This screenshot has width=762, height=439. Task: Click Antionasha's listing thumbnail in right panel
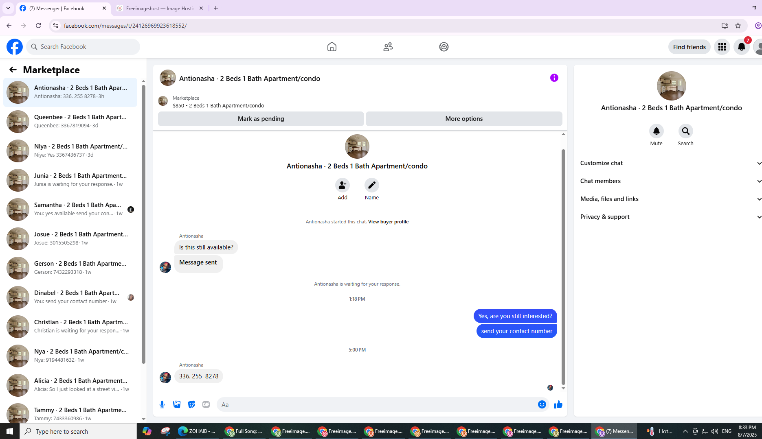click(x=672, y=86)
